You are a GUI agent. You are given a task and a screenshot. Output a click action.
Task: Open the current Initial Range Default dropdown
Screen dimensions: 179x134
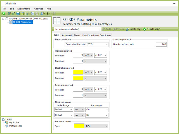(x=64, y=115)
